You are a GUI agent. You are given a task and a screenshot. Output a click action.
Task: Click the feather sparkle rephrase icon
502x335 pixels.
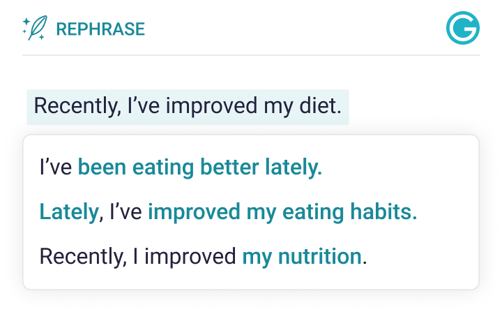point(35,29)
